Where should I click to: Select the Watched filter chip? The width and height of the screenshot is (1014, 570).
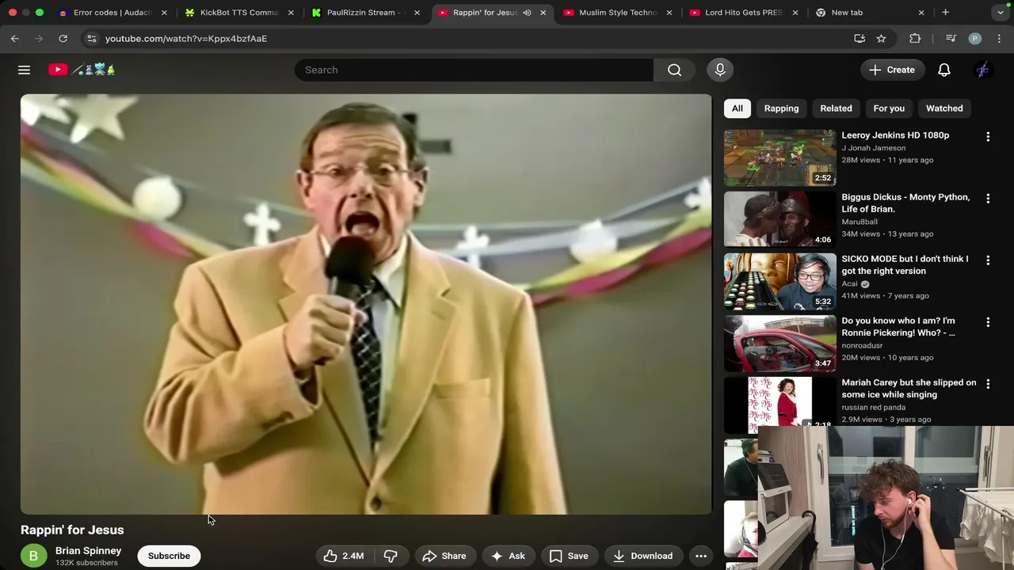(x=944, y=108)
